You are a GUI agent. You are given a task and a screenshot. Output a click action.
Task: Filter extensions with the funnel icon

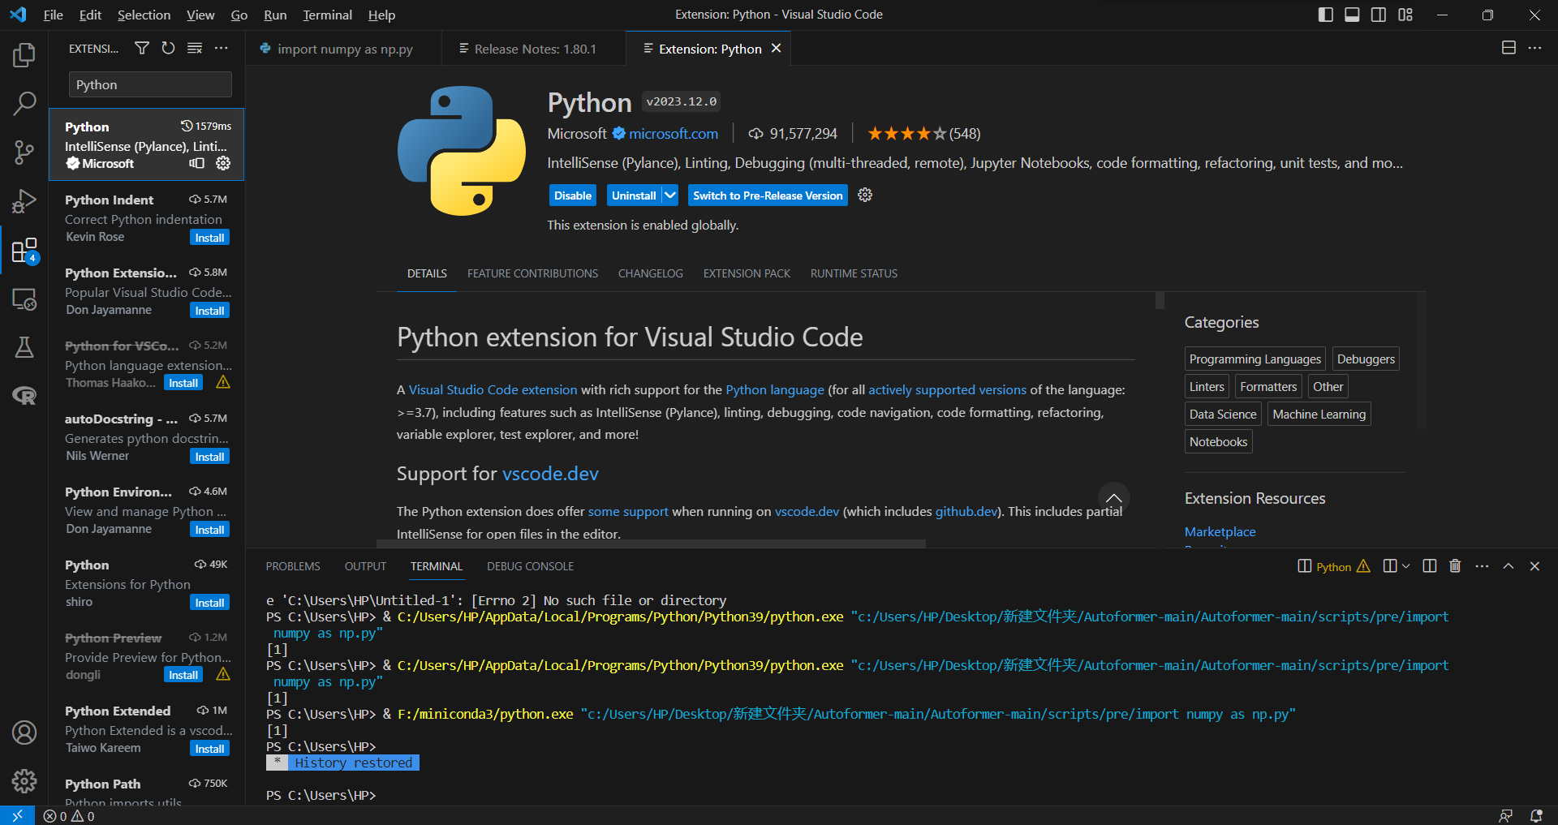point(142,48)
